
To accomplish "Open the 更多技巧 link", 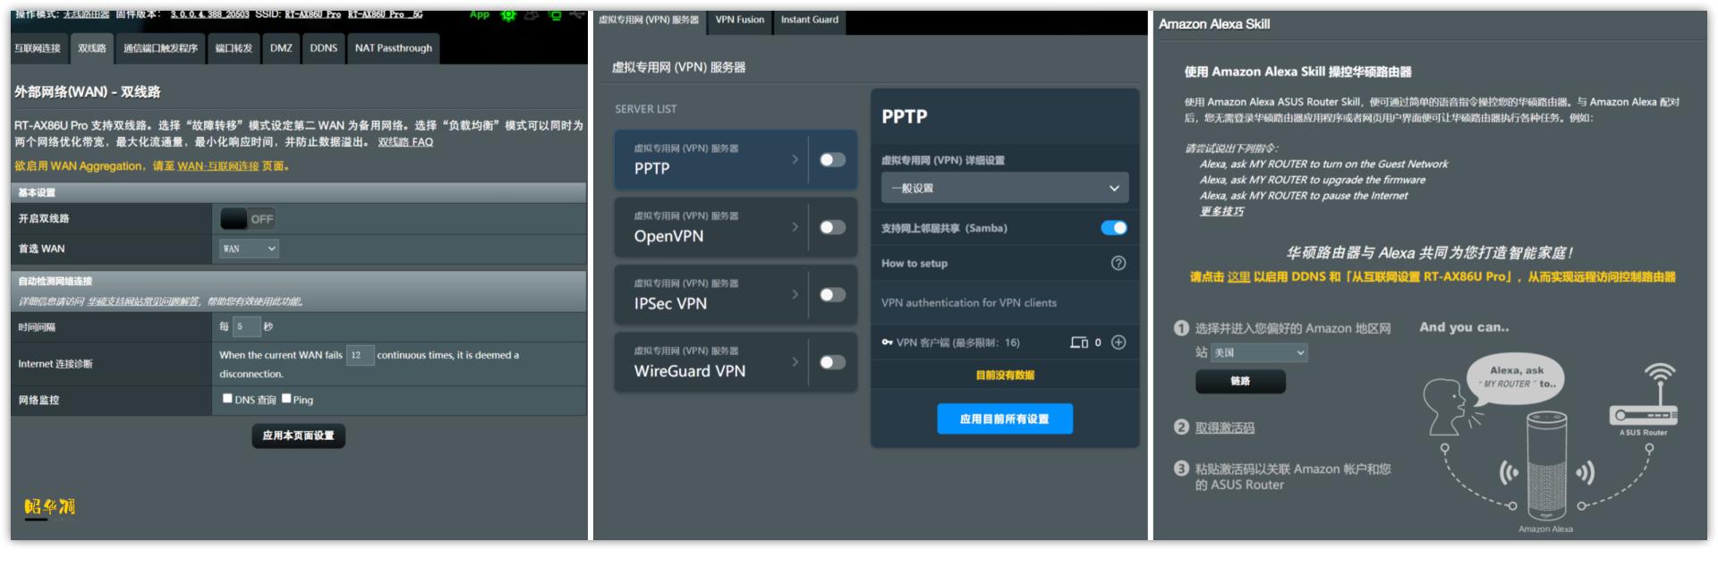I will pyautogui.click(x=1221, y=211).
